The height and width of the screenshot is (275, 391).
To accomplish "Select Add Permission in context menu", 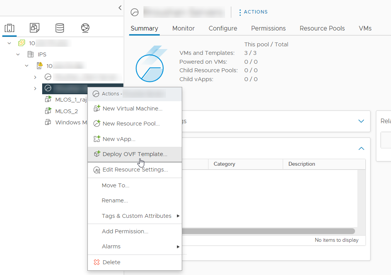I will 135,231.
